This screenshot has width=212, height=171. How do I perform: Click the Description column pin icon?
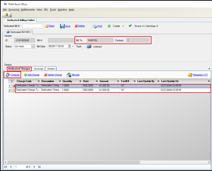tap(60, 81)
